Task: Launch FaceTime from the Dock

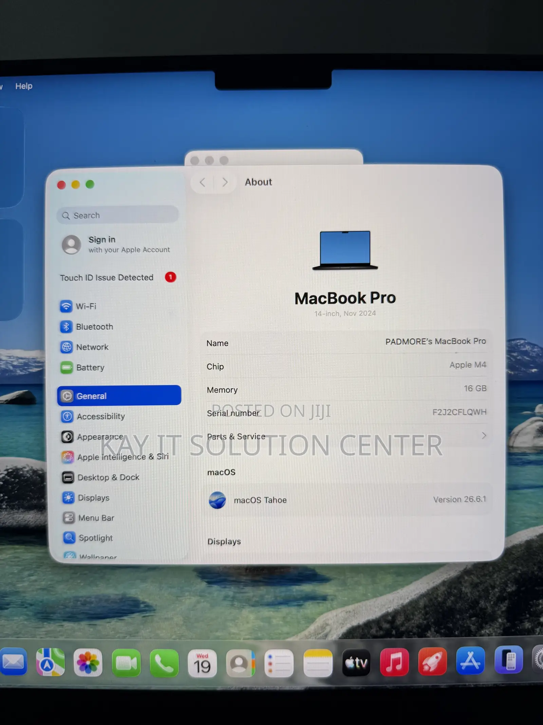Action: pos(126,663)
